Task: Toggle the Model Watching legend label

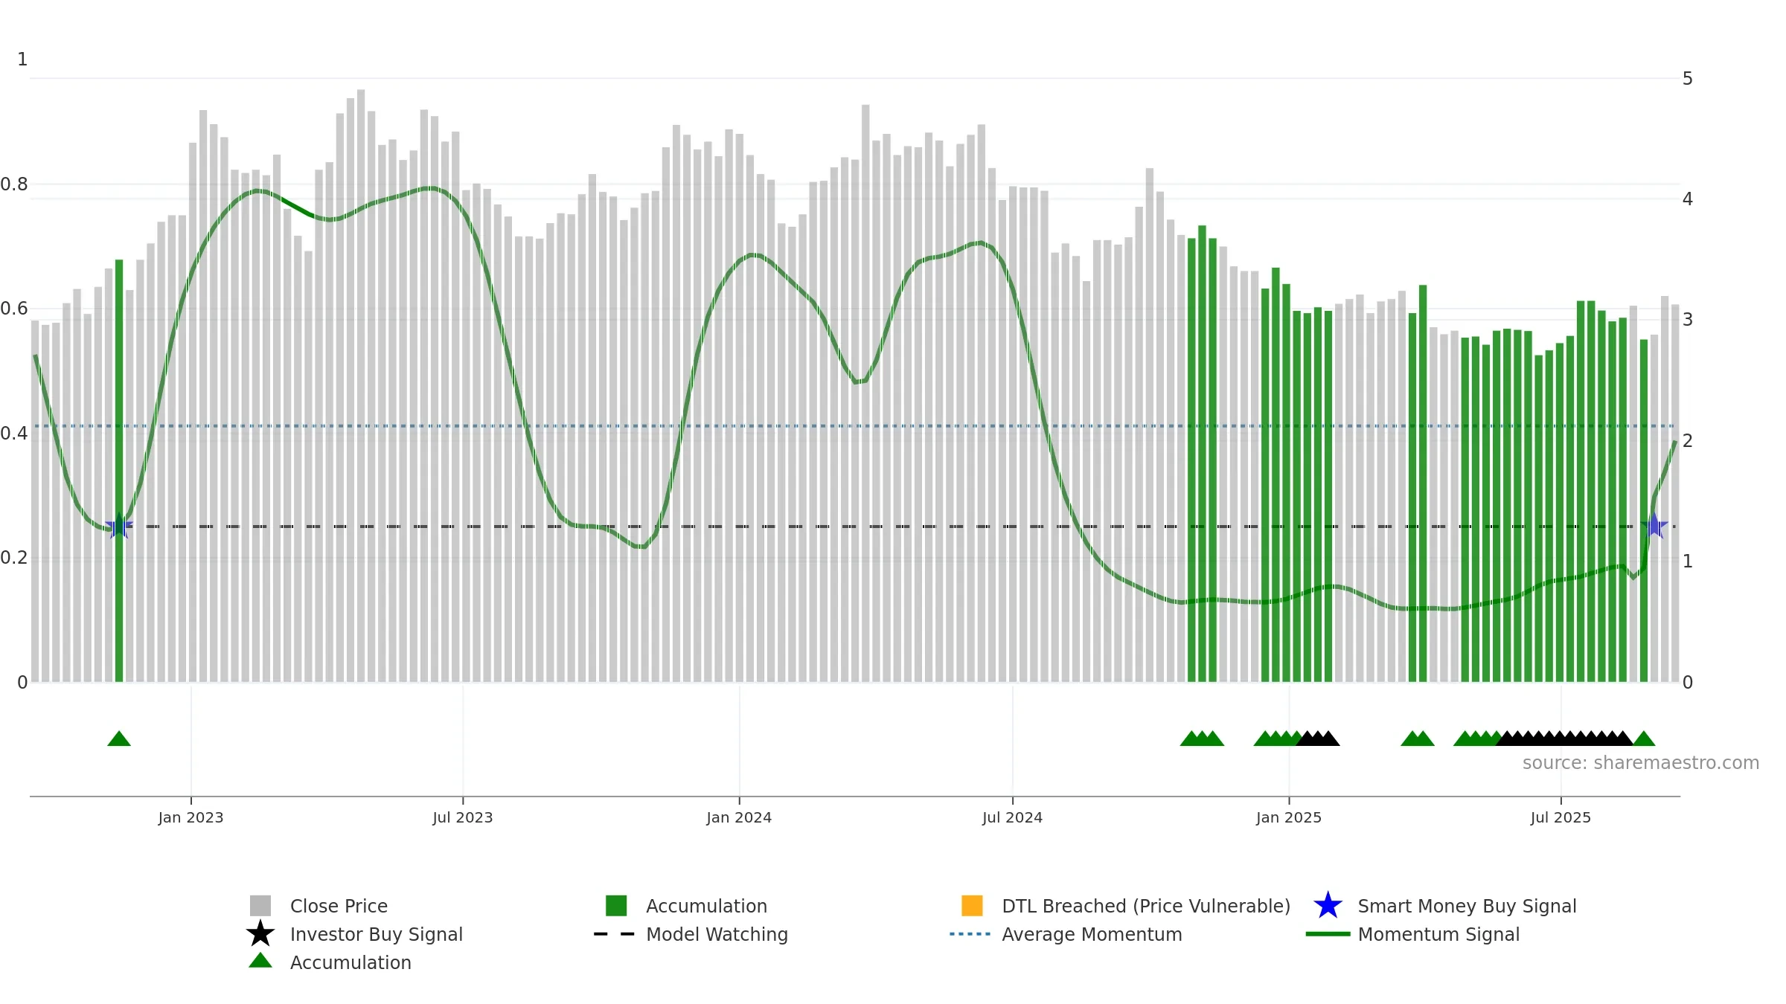Action: (717, 934)
